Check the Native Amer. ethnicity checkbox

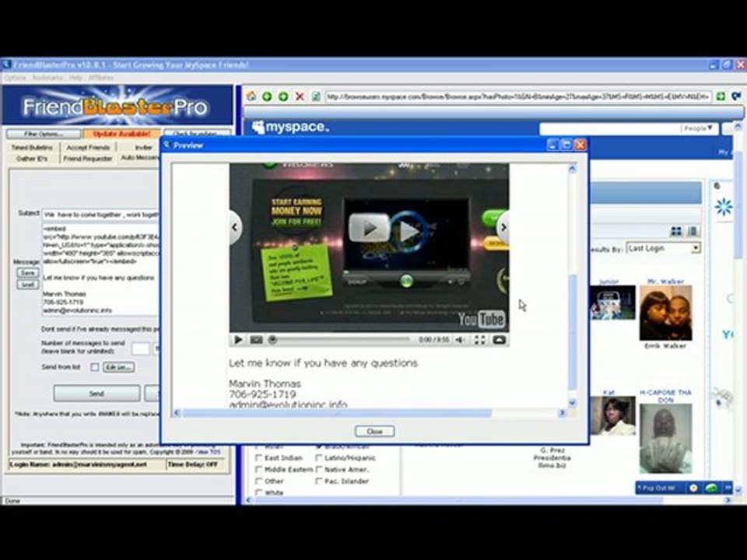(x=318, y=470)
